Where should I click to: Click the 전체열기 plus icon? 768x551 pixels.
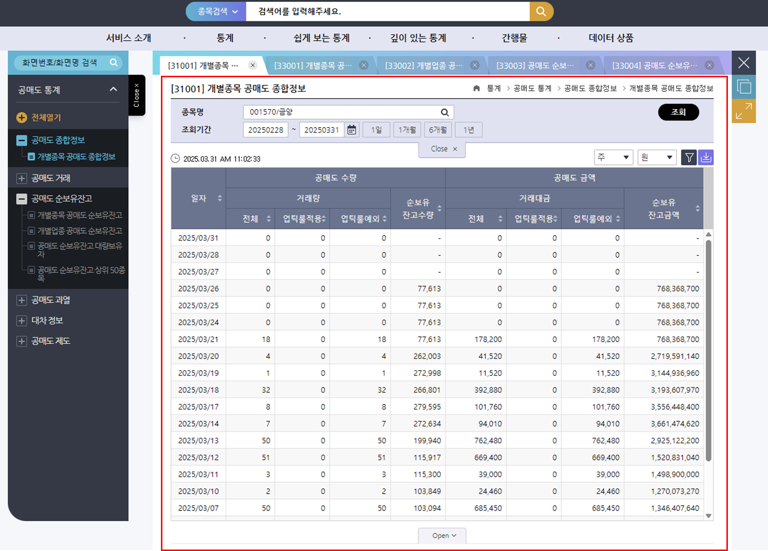coord(22,117)
